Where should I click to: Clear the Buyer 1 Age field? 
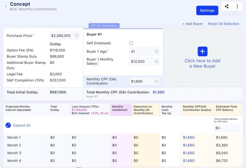pyautogui.click(x=156, y=52)
